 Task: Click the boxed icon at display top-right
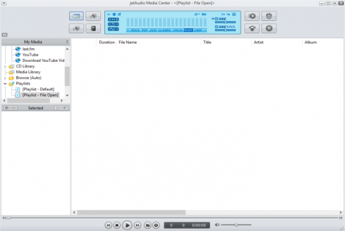click(x=234, y=14)
